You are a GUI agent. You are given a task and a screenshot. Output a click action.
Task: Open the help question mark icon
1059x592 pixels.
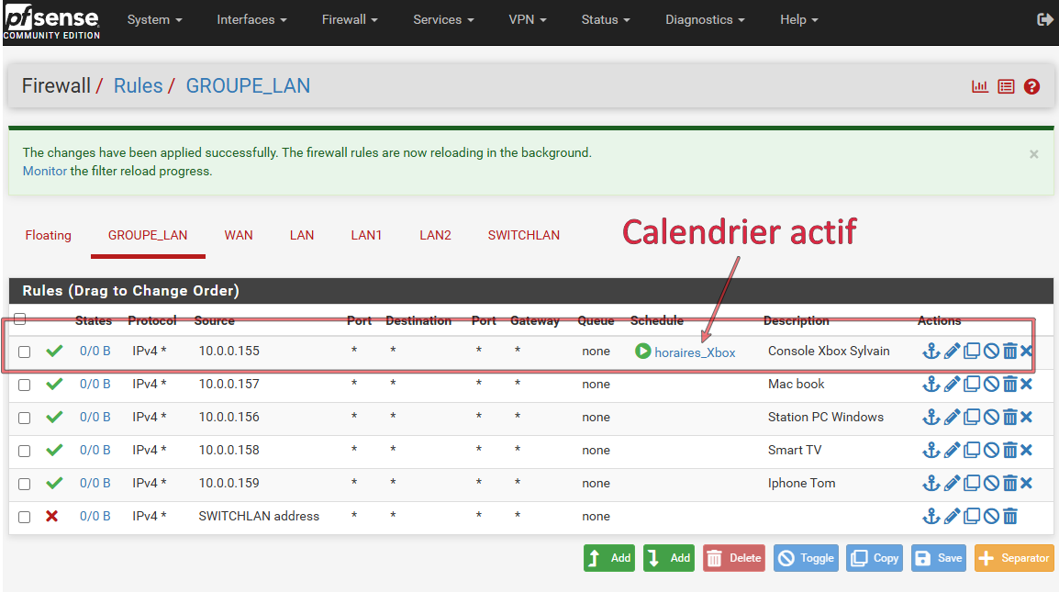point(1031,86)
